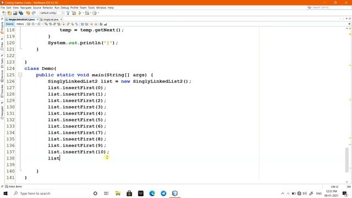Open the Profile Project dropdown arrow
The width and height of the screenshot is (352, 198).
point(98,13)
